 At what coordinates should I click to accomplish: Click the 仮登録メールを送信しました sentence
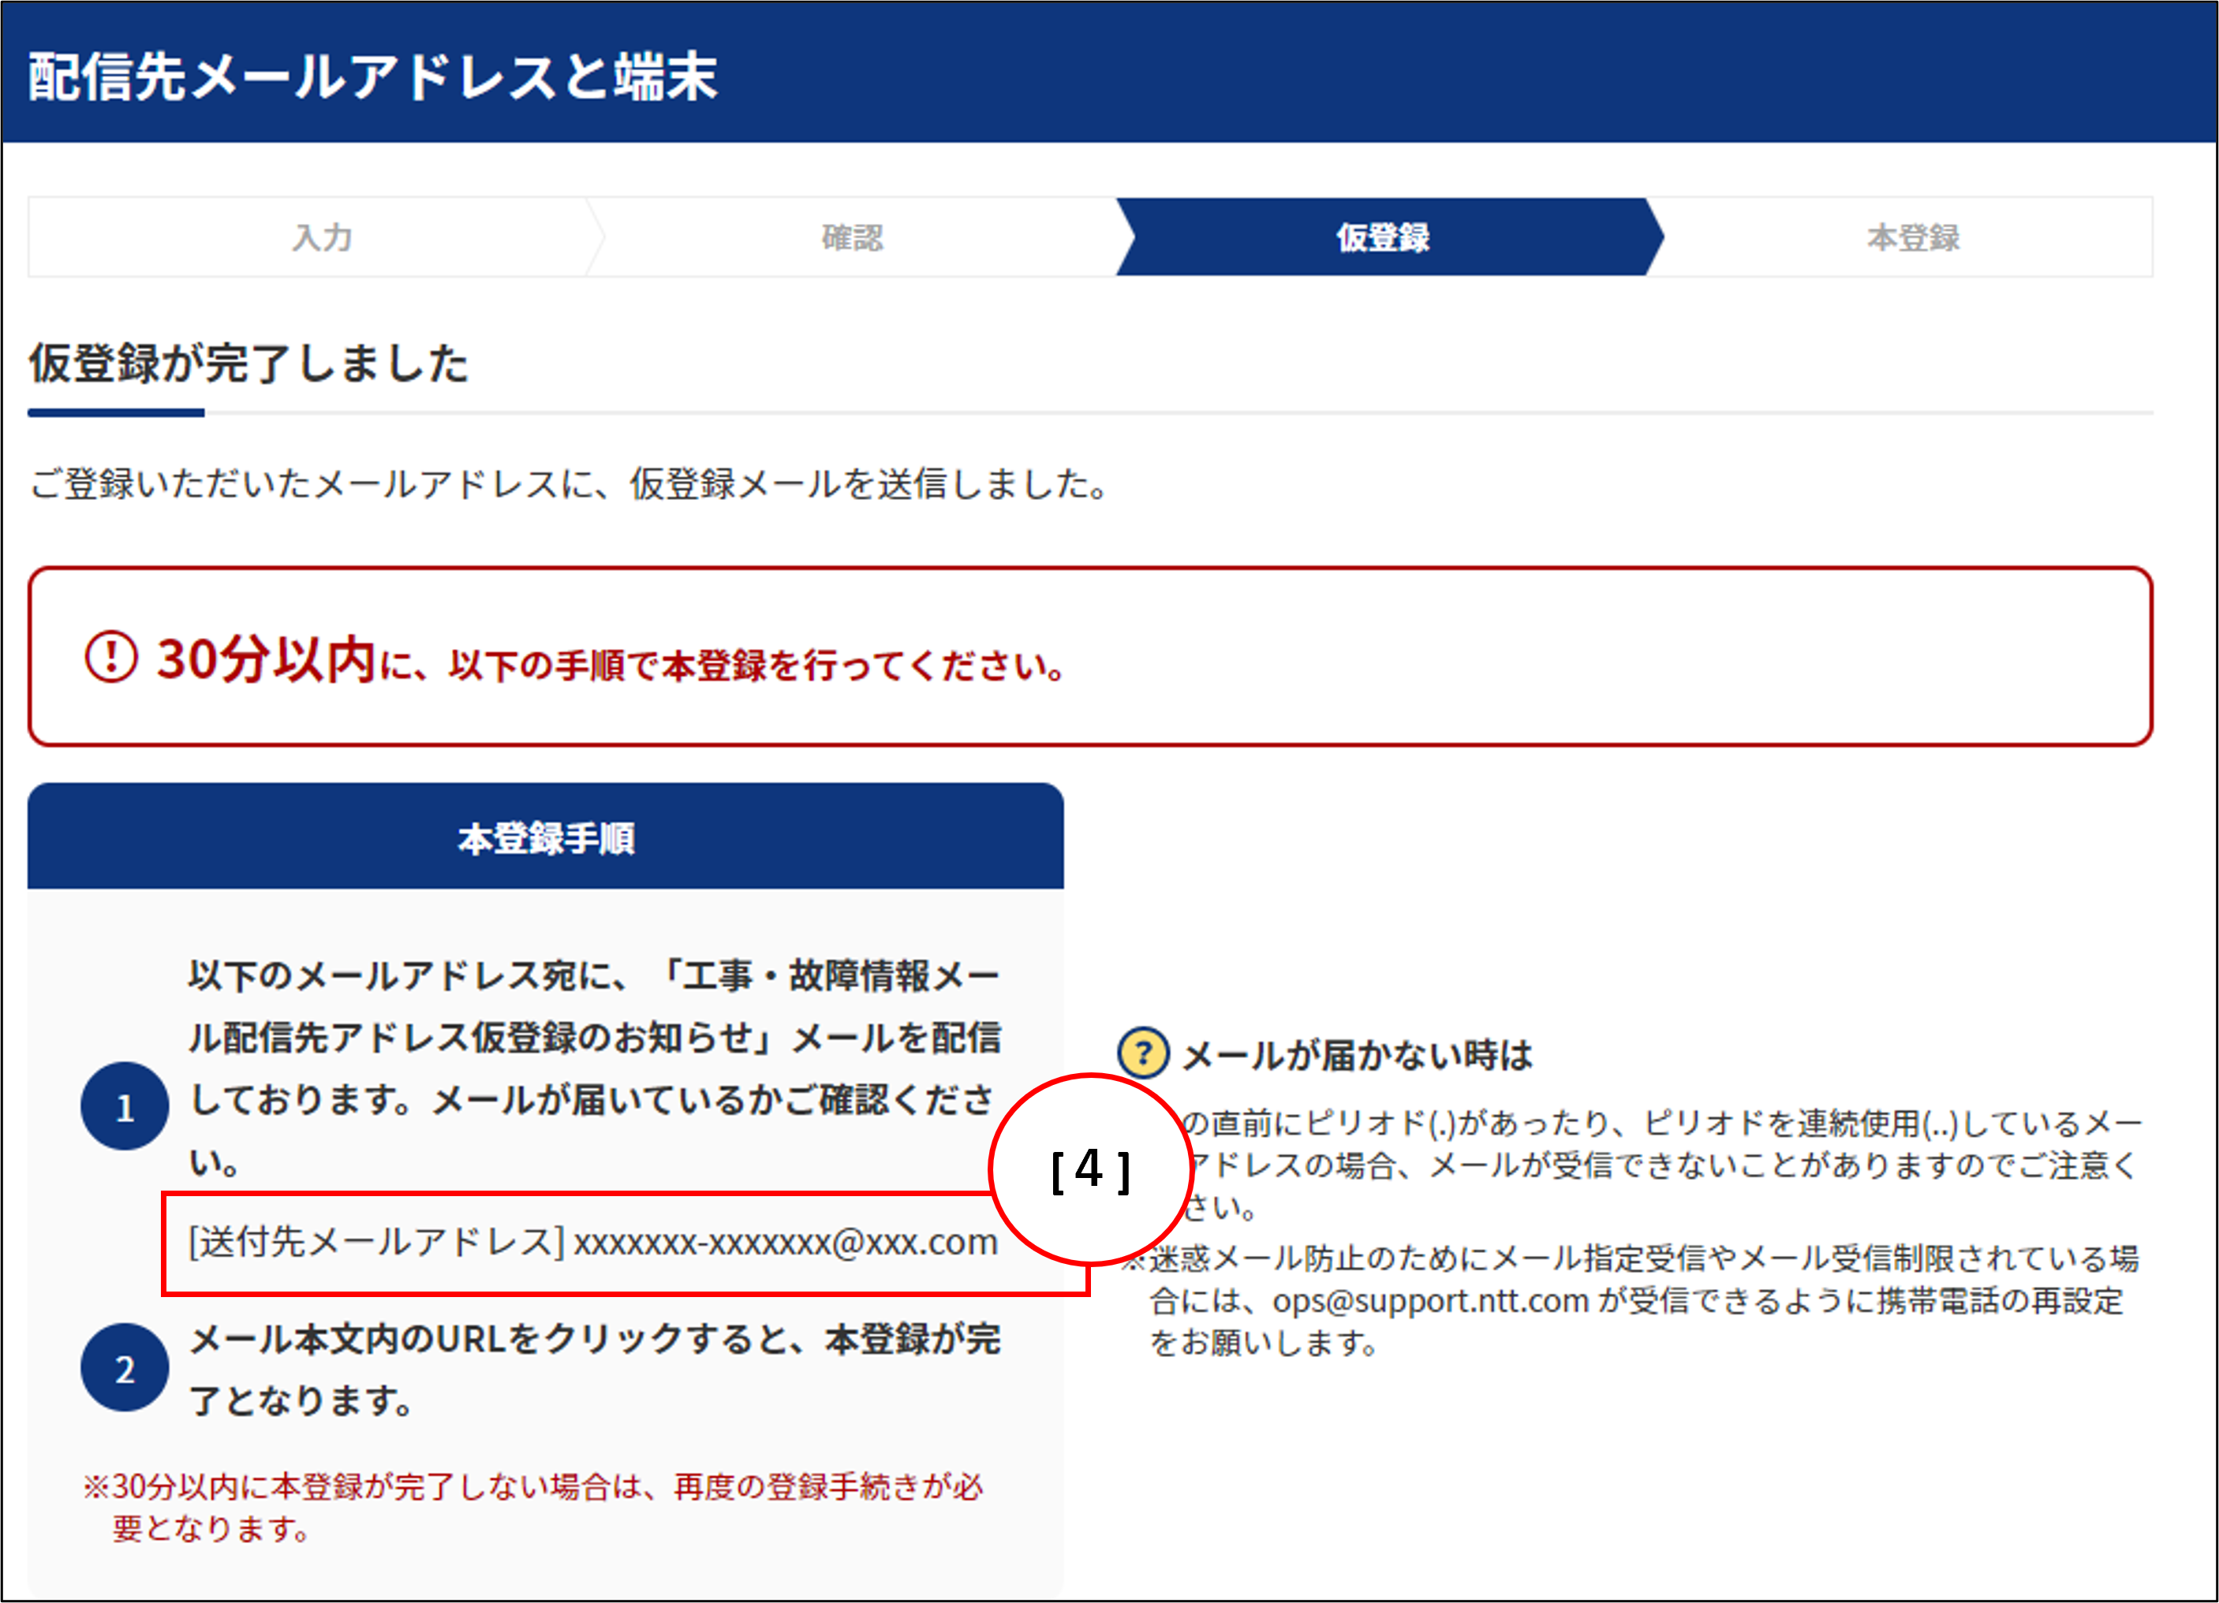click(570, 484)
